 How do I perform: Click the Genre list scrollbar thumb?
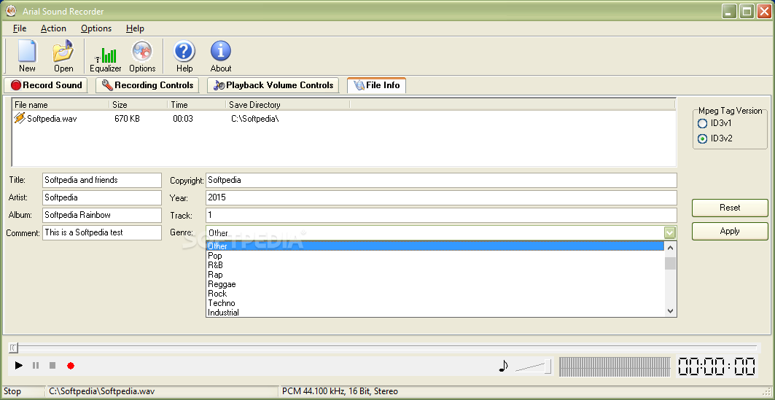[670, 263]
